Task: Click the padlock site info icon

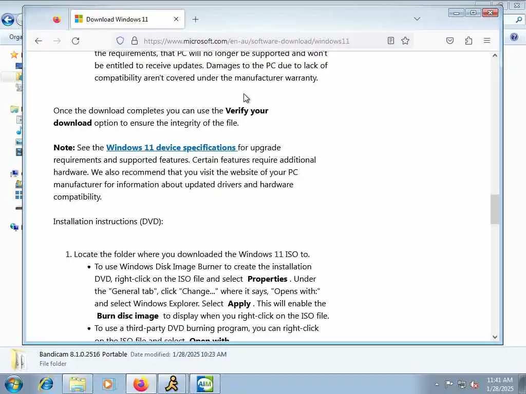Action: click(x=135, y=41)
